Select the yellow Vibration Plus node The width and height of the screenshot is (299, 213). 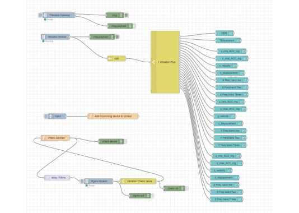point(165,62)
